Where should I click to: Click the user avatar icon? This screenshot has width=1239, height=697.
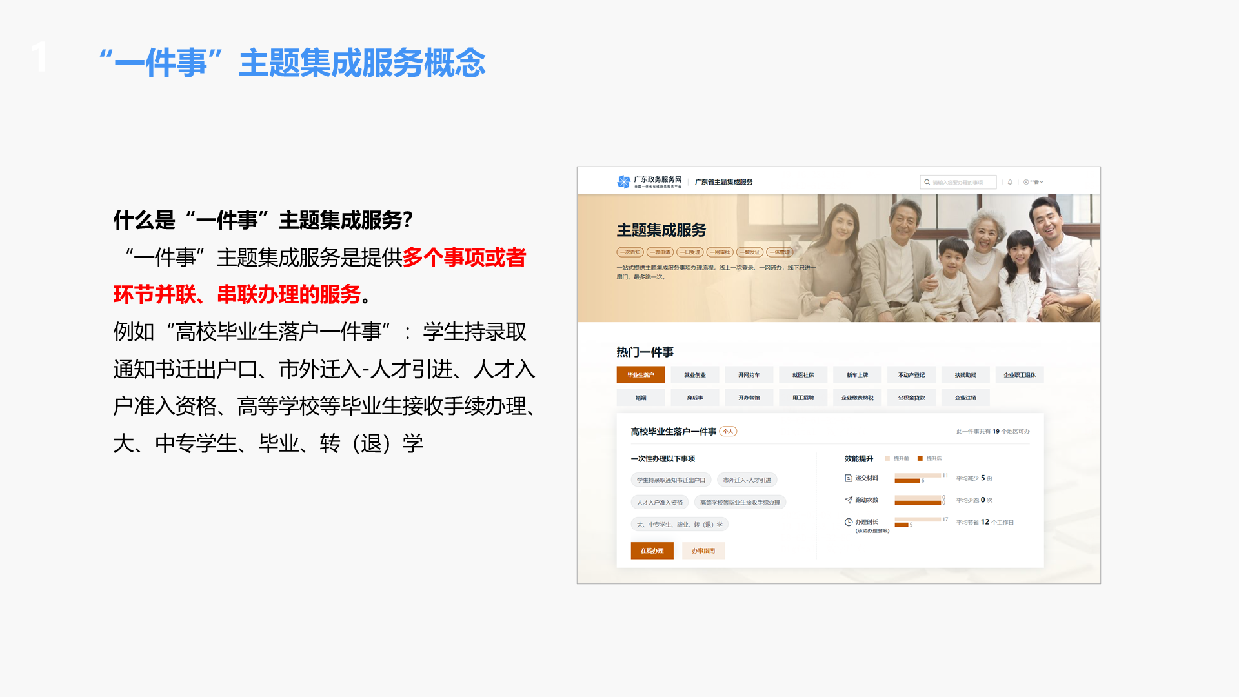click(1026, 182)
